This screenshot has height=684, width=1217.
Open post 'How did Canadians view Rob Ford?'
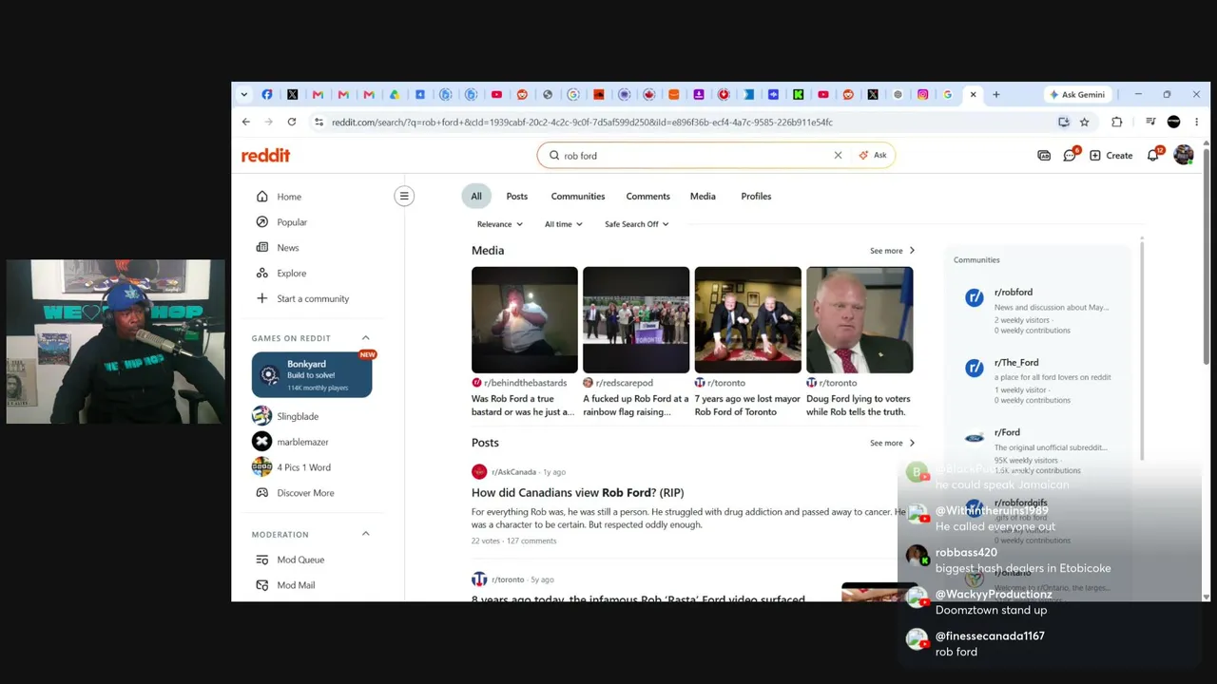click(577, 492)
